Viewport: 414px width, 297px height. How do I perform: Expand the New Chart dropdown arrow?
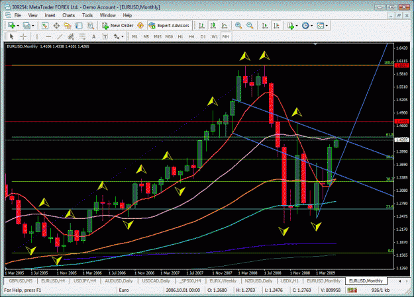pyautogui.click(x=18, y=26)
